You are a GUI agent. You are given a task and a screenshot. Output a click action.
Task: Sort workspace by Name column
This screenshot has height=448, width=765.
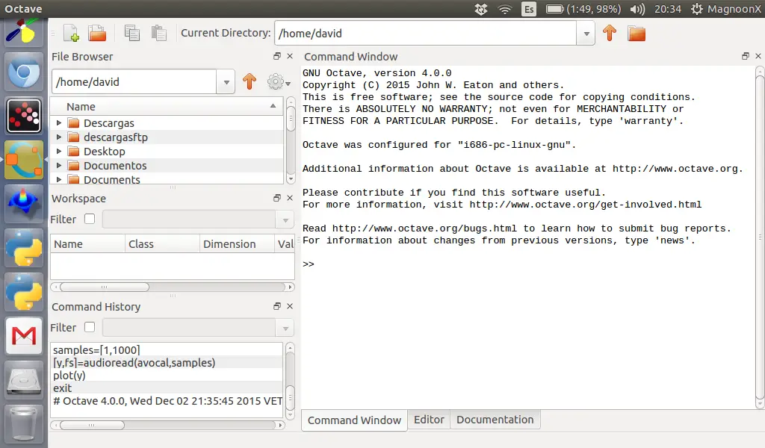click(x=88, y=243)
